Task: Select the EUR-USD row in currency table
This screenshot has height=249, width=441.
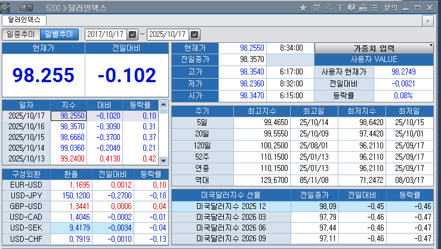Action: tap(25, 185)
